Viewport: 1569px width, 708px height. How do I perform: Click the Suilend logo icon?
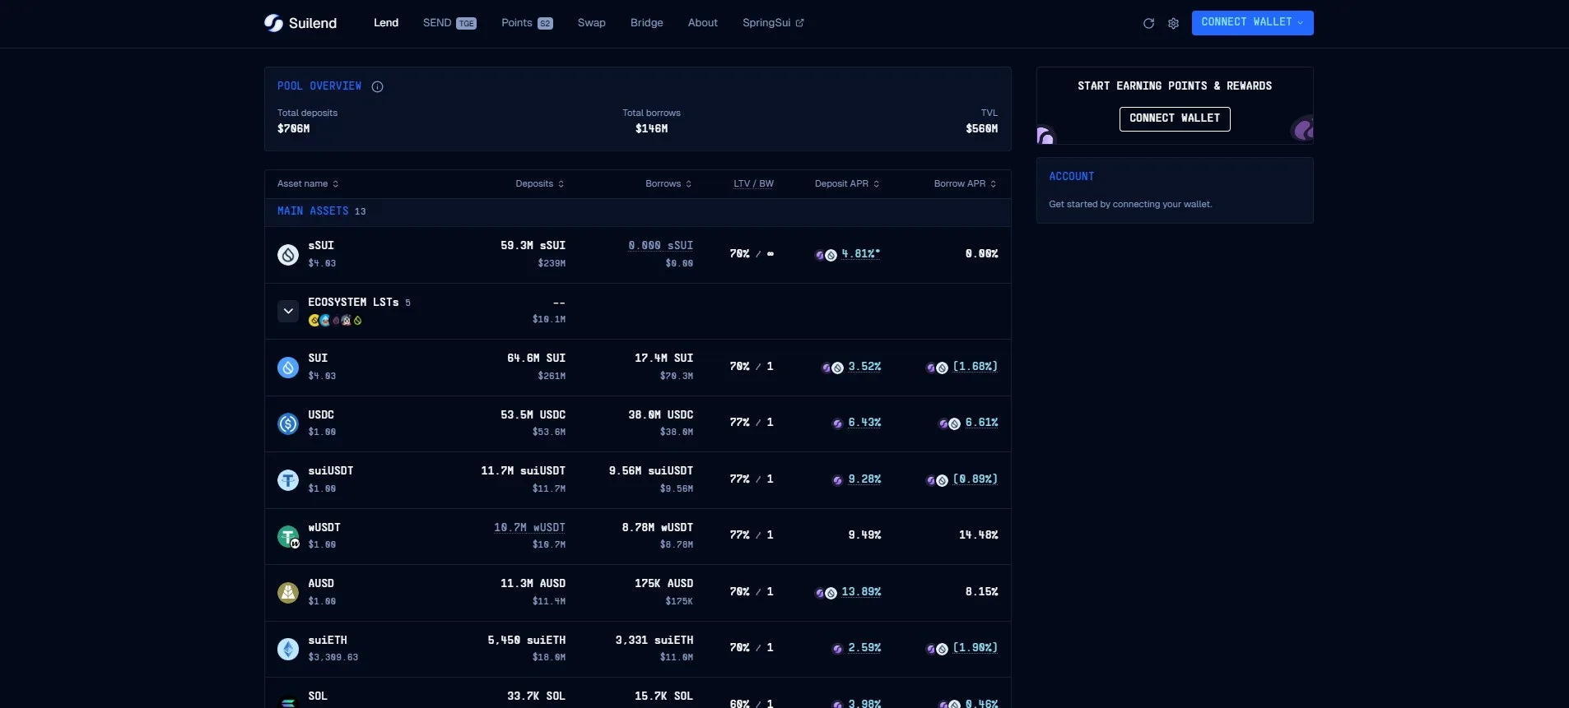point(273,23)
